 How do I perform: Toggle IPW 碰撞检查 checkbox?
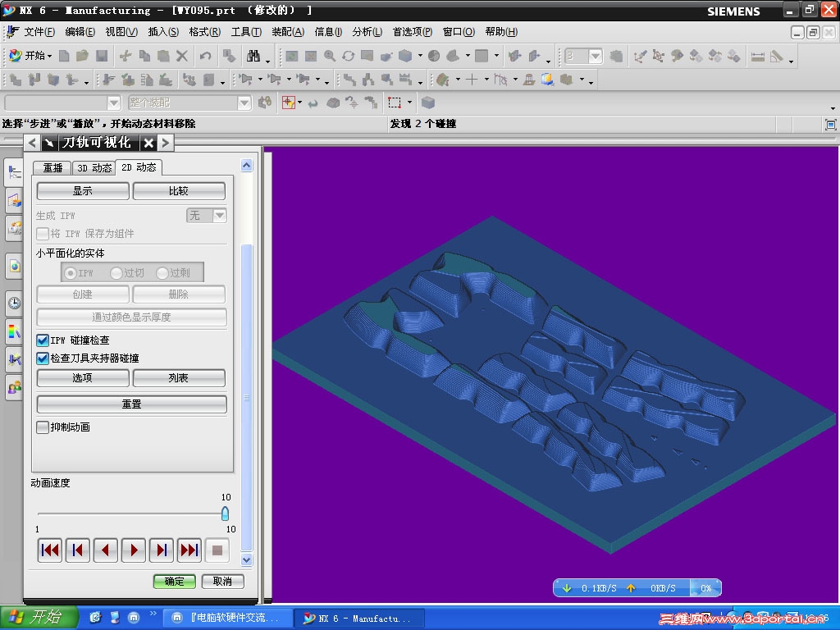pos(43,340)
